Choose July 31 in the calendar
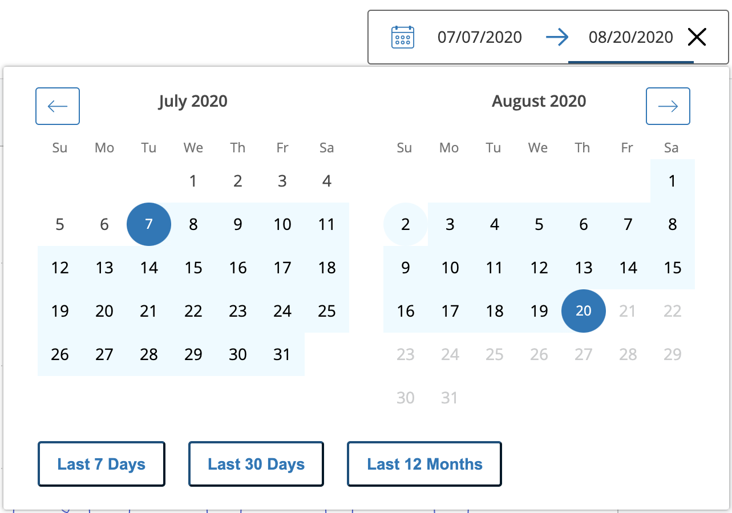 (282, 354)
